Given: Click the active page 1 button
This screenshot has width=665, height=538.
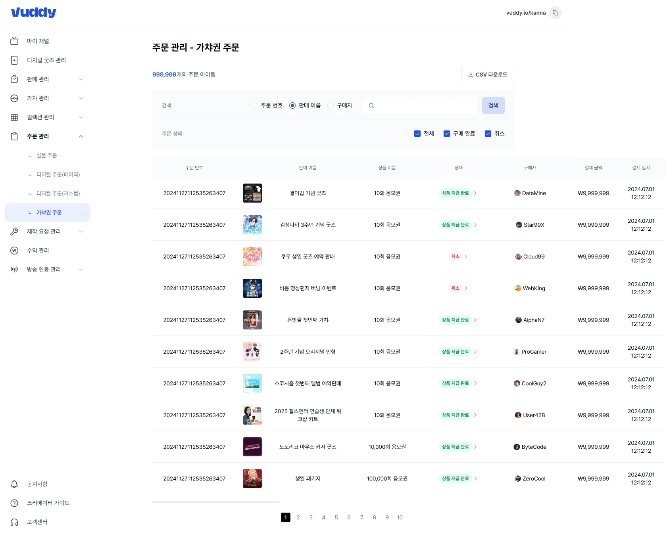Looking at the screenshot, I should (286, 517).
